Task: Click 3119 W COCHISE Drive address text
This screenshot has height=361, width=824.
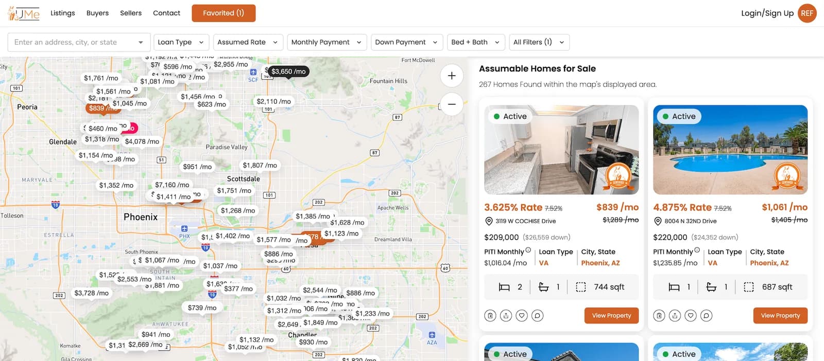Action: 526,221
